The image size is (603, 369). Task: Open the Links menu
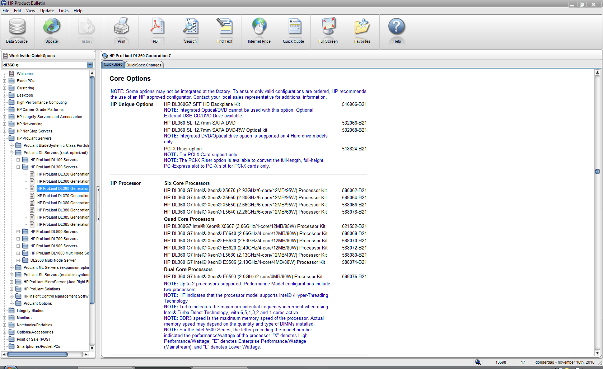tap(64, 11)
